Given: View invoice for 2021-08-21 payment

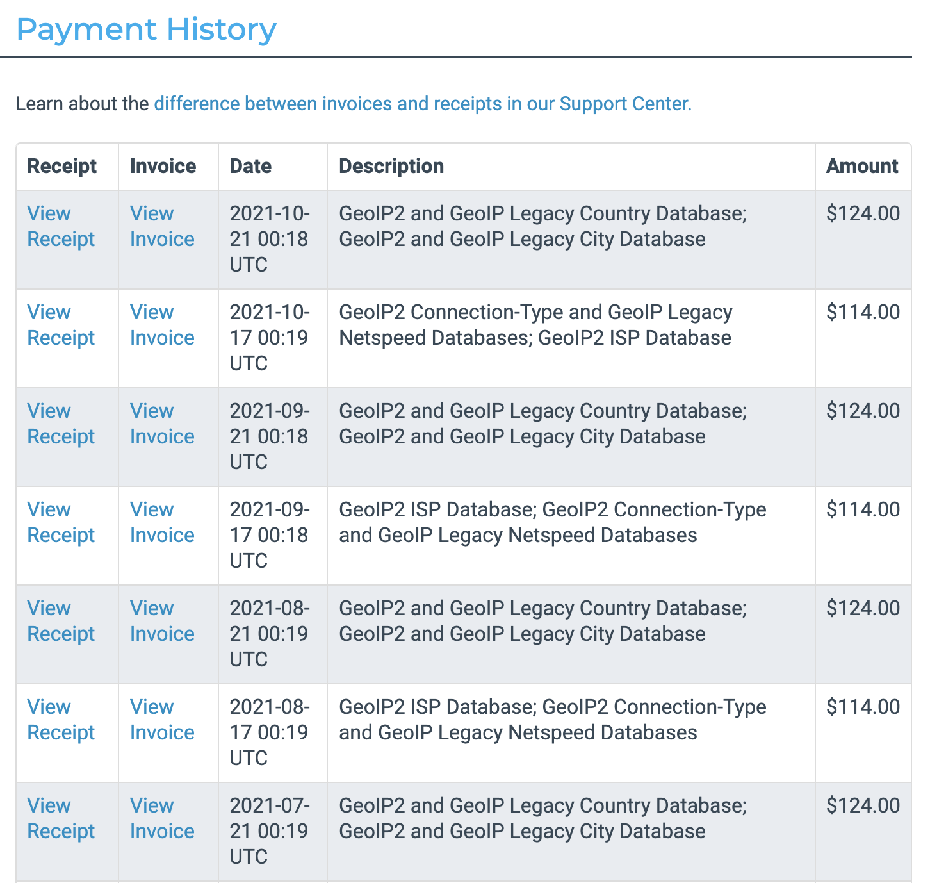Looking at the screenshot, I should (x=162, y=621).
